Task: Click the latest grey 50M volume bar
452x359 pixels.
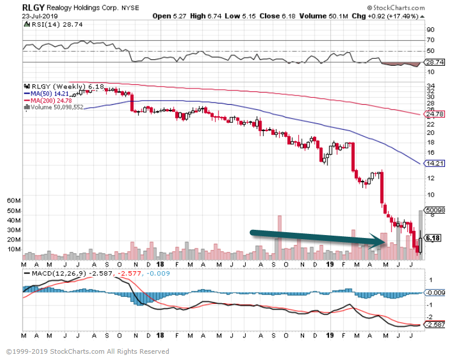Action: (421, 235)
